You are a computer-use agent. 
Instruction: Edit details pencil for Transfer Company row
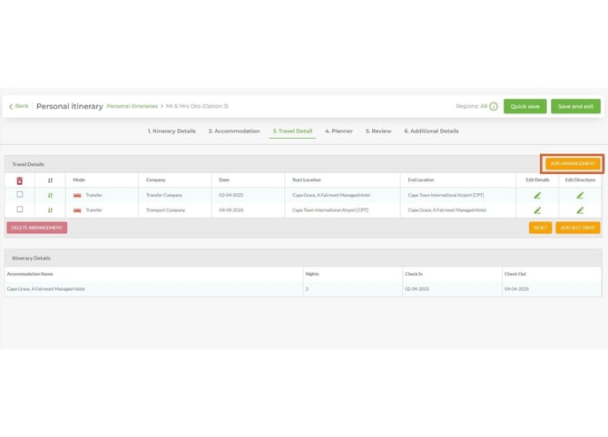pyautogui.click(x=537, y=195)
